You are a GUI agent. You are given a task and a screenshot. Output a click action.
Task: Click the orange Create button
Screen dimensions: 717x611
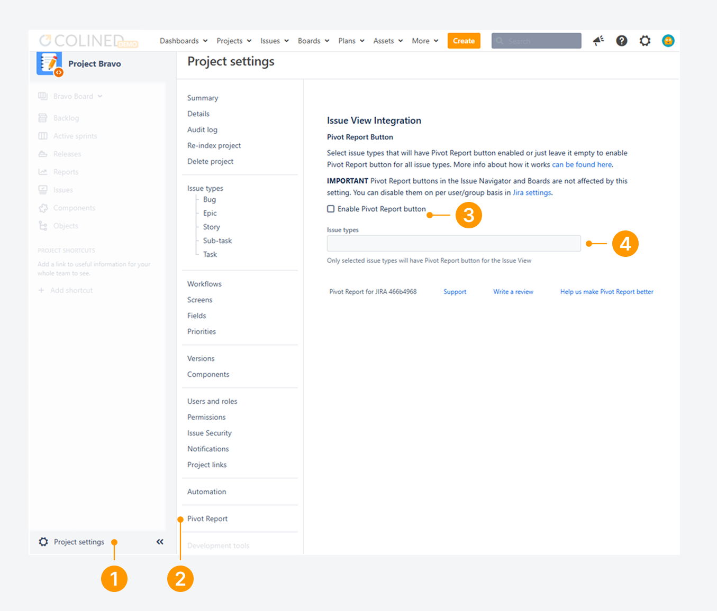(464, 41)
